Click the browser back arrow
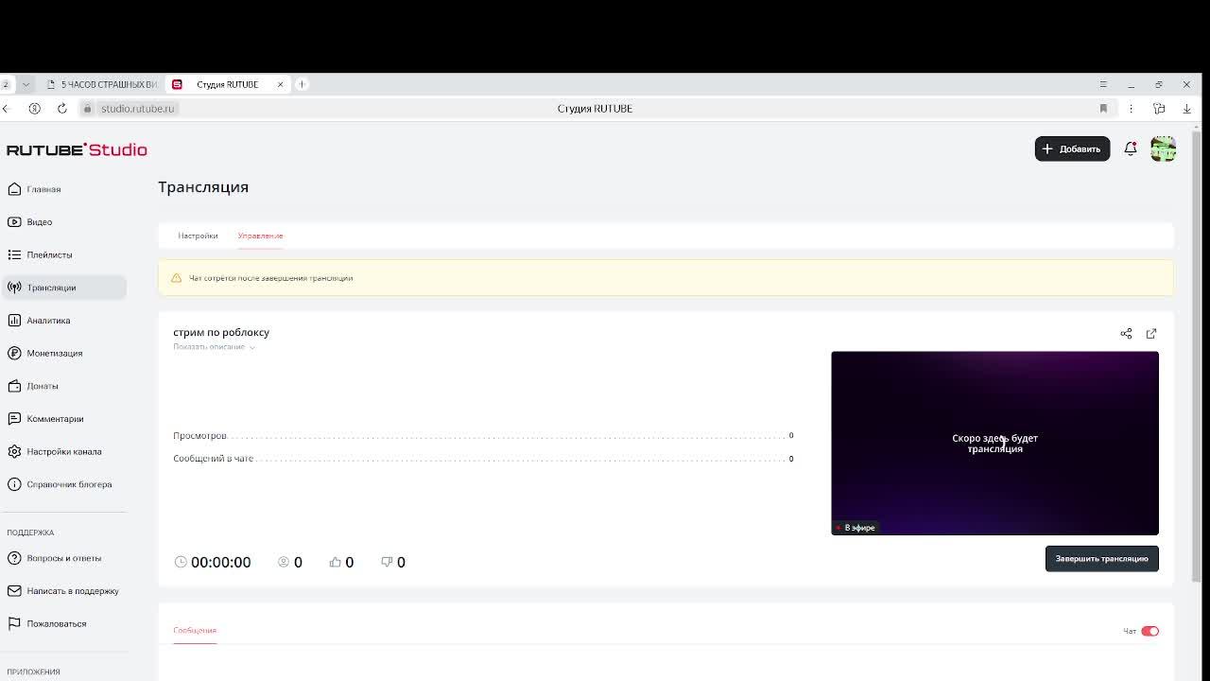 [6, 109]
